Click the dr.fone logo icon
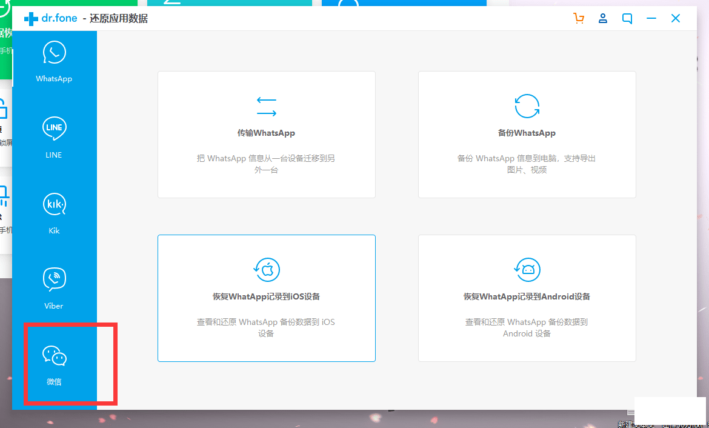 [x=31, y=19]
